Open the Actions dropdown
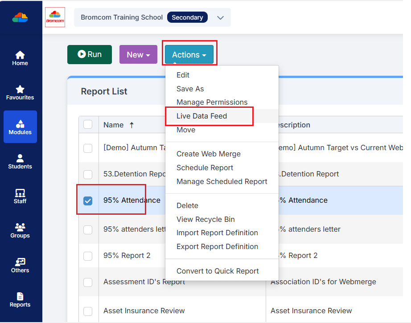 click(x=189, y=54)
